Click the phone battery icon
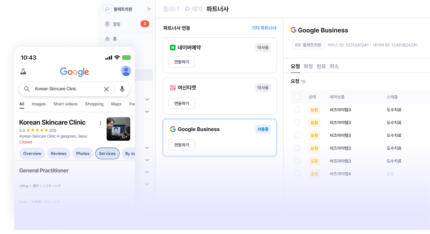Image resolution: width=430 pixels, height=234 pixels. pos(127,58)
